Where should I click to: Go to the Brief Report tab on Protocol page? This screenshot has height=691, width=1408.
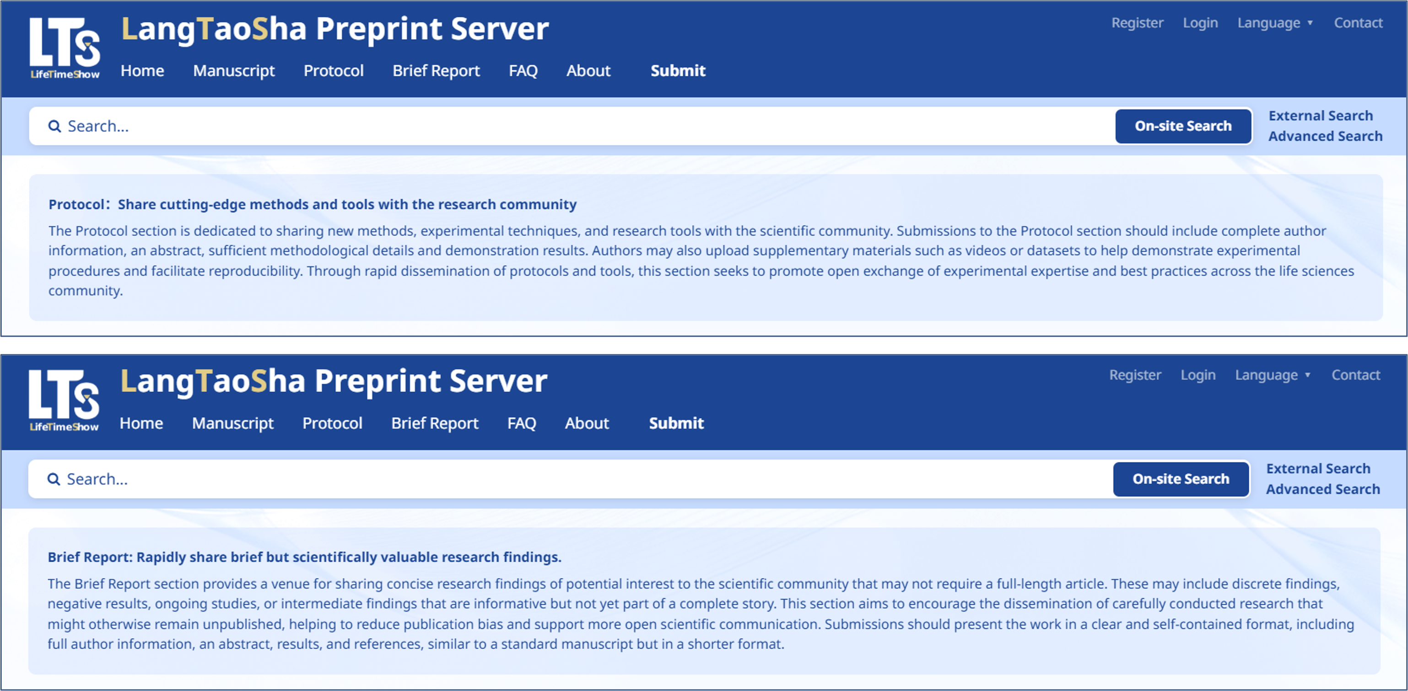coord(436,70)
